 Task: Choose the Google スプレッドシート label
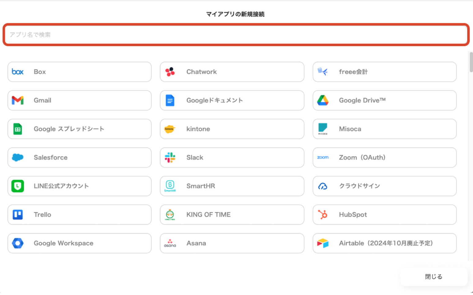tap(69, 129)
